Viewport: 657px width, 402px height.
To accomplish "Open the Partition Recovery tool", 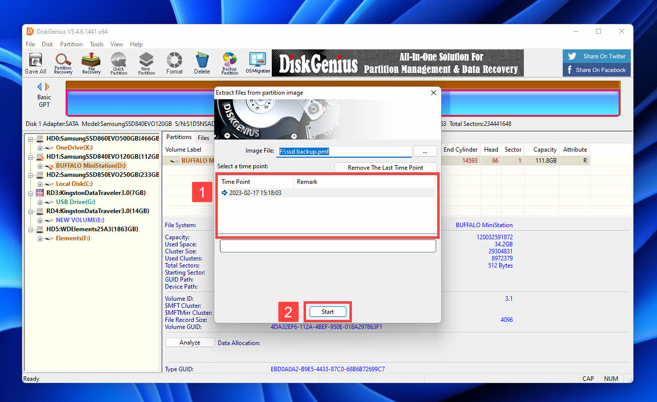I will (x=63, y=63).
